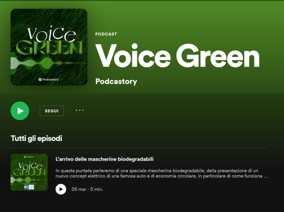The width and height of the screenshot is (284, 212).
Task: Click the Tutti gli episodi heading
Action: point(36,138)
